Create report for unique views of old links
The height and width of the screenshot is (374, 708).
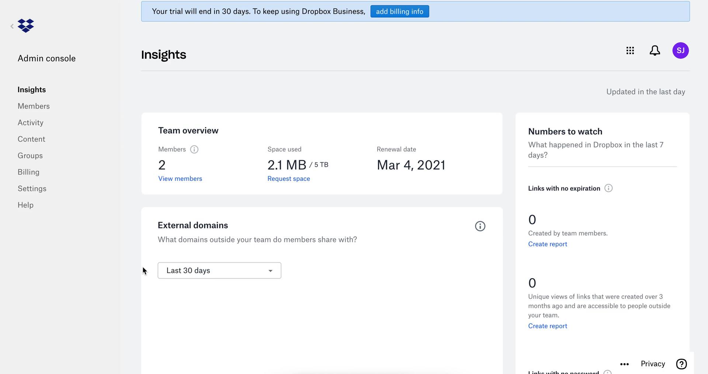tap(548, 326)
